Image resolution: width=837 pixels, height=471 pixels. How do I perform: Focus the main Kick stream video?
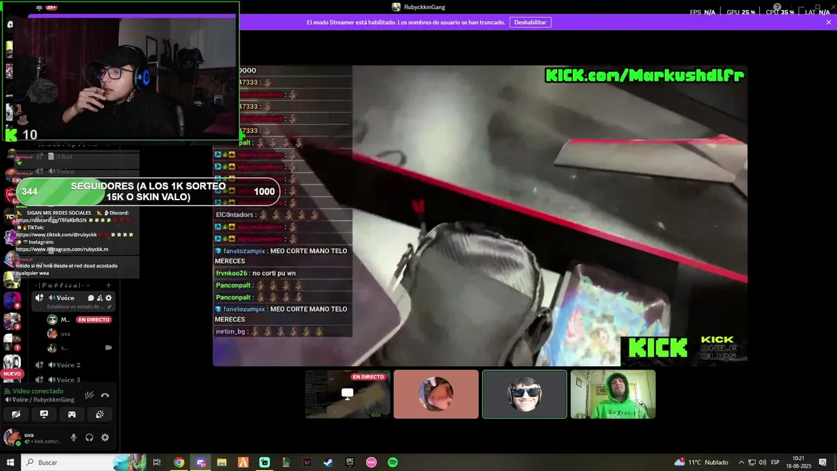(480, 215)
